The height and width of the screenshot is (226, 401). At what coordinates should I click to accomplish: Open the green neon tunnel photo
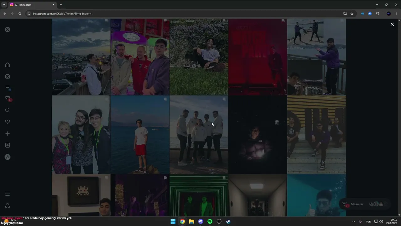pos(199,195)
